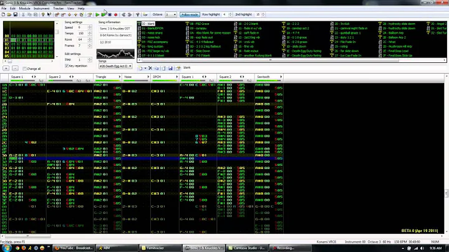This screenshot has width=449, height=252.
Task: Open the Windows Start button
Action: pyautogui.click(x=6, y=248)
